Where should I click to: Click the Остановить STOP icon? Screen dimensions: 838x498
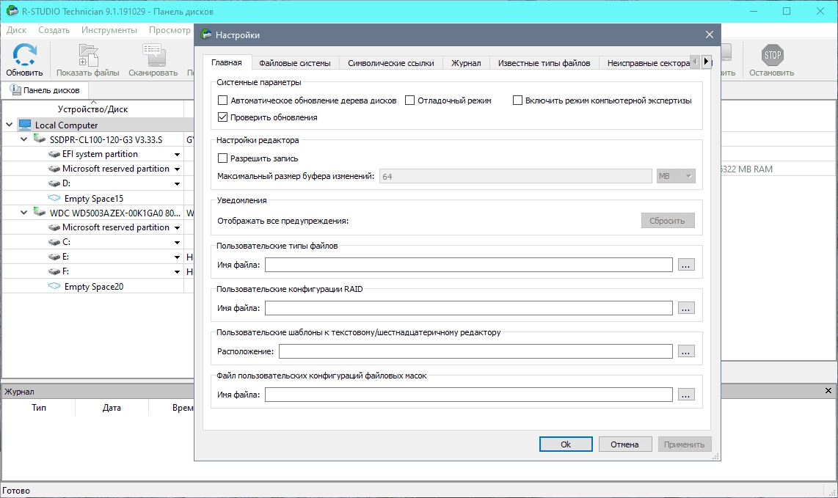772,55
